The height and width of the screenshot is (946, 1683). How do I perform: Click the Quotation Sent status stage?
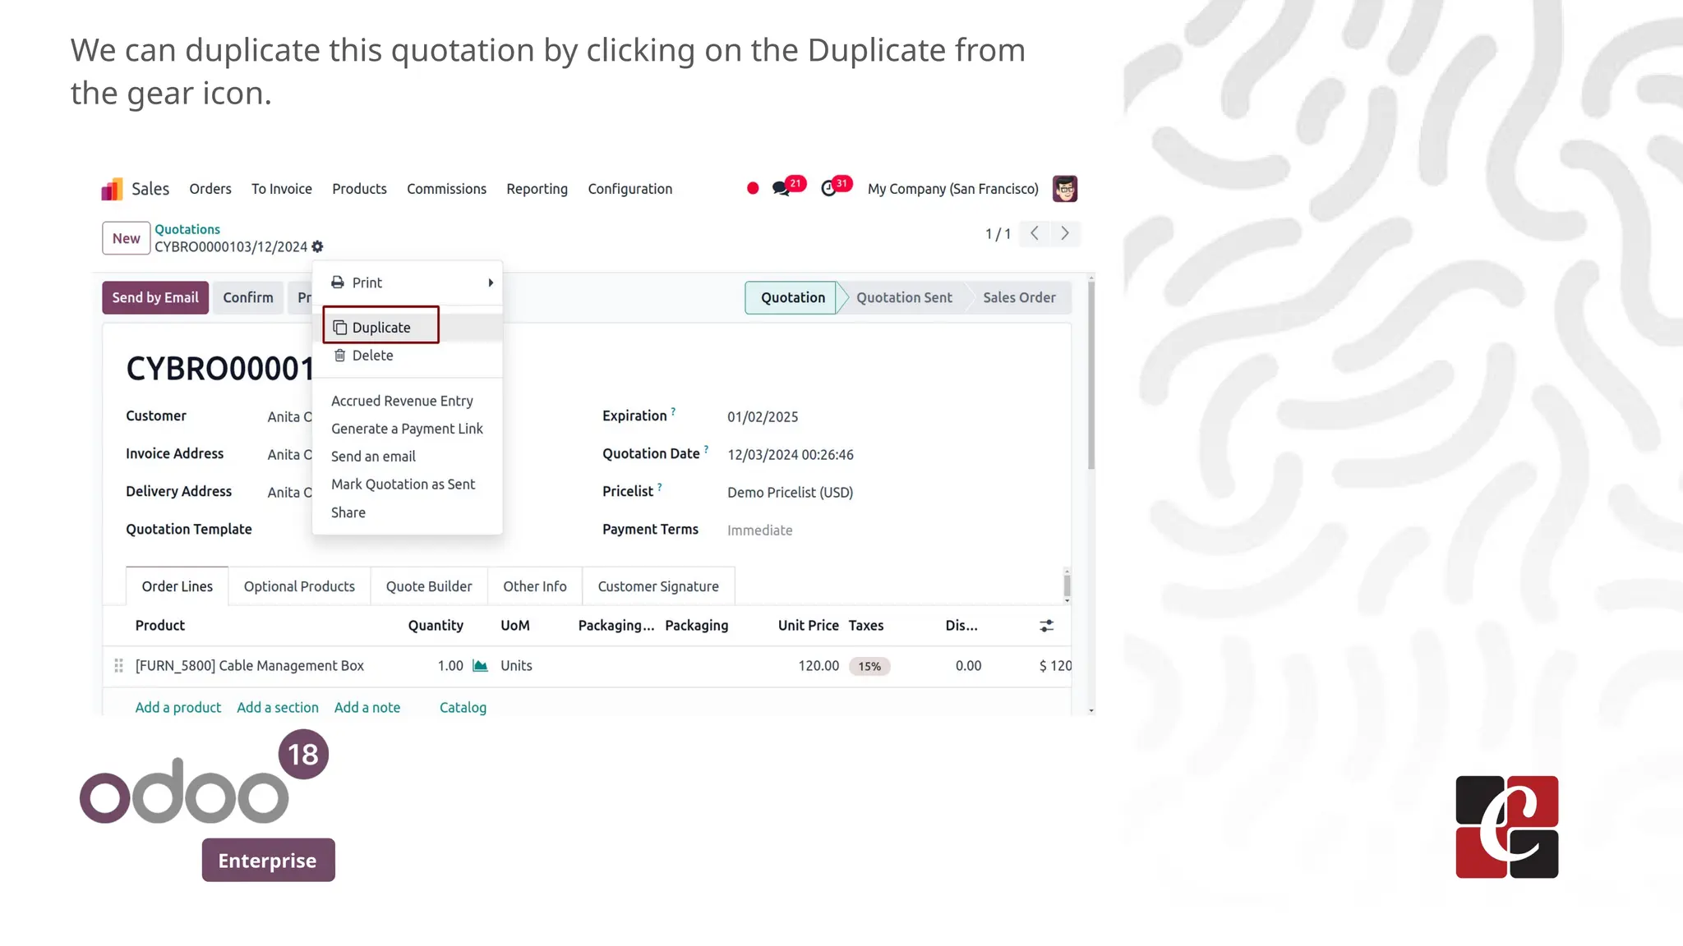click(x=904, y=298)
